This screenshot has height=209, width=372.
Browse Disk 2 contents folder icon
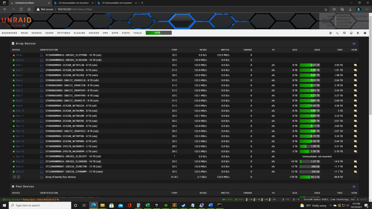pyautogui.click(x=355, y=70)
